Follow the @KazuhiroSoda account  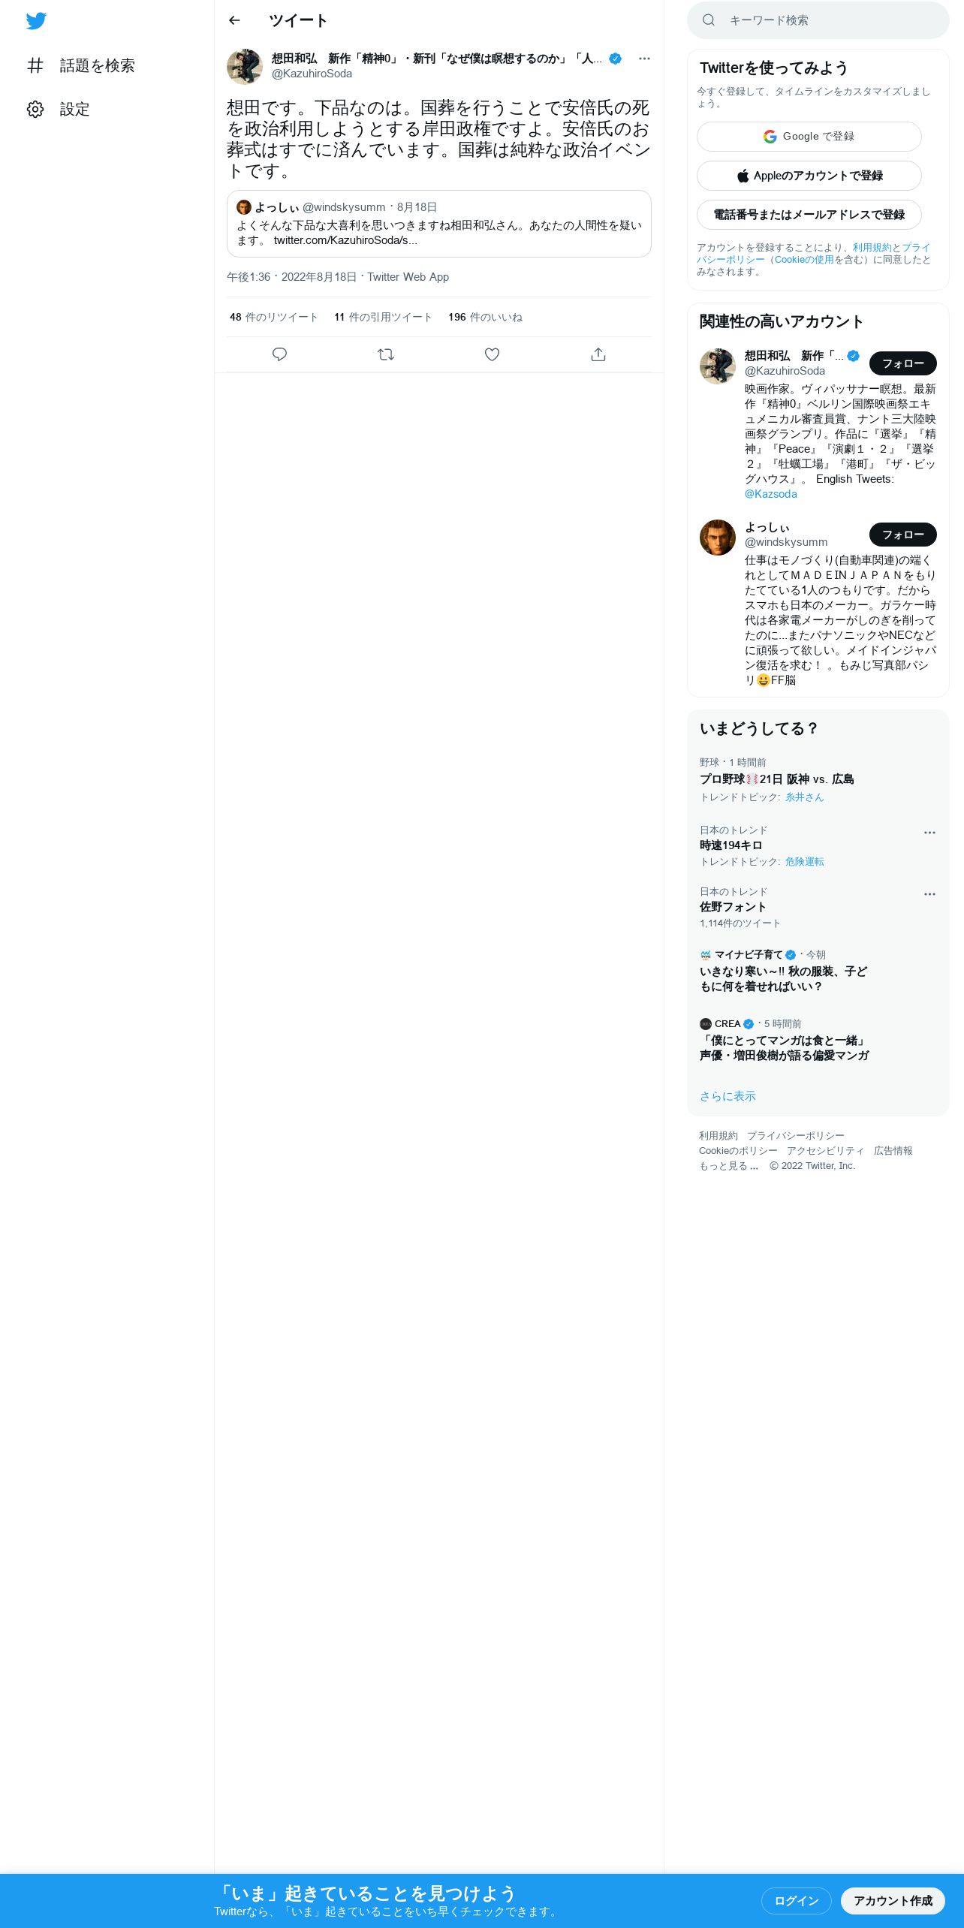click(903, 363)
